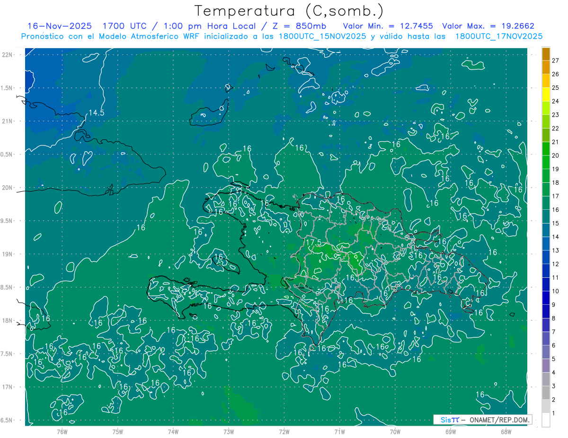The width and height of the screenshot is (568, 438).
Task: Click the colorbar scale number "10"
Action: pyautogui.click(x=556, y=291)
